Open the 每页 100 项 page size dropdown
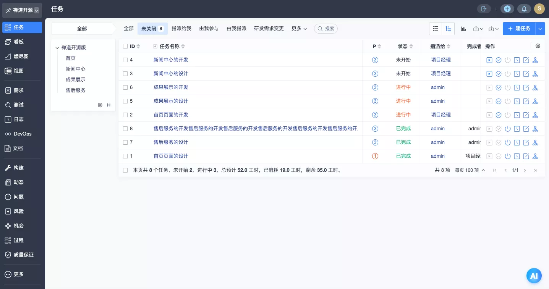The image size is (549, 289). (x=470, y=170)
